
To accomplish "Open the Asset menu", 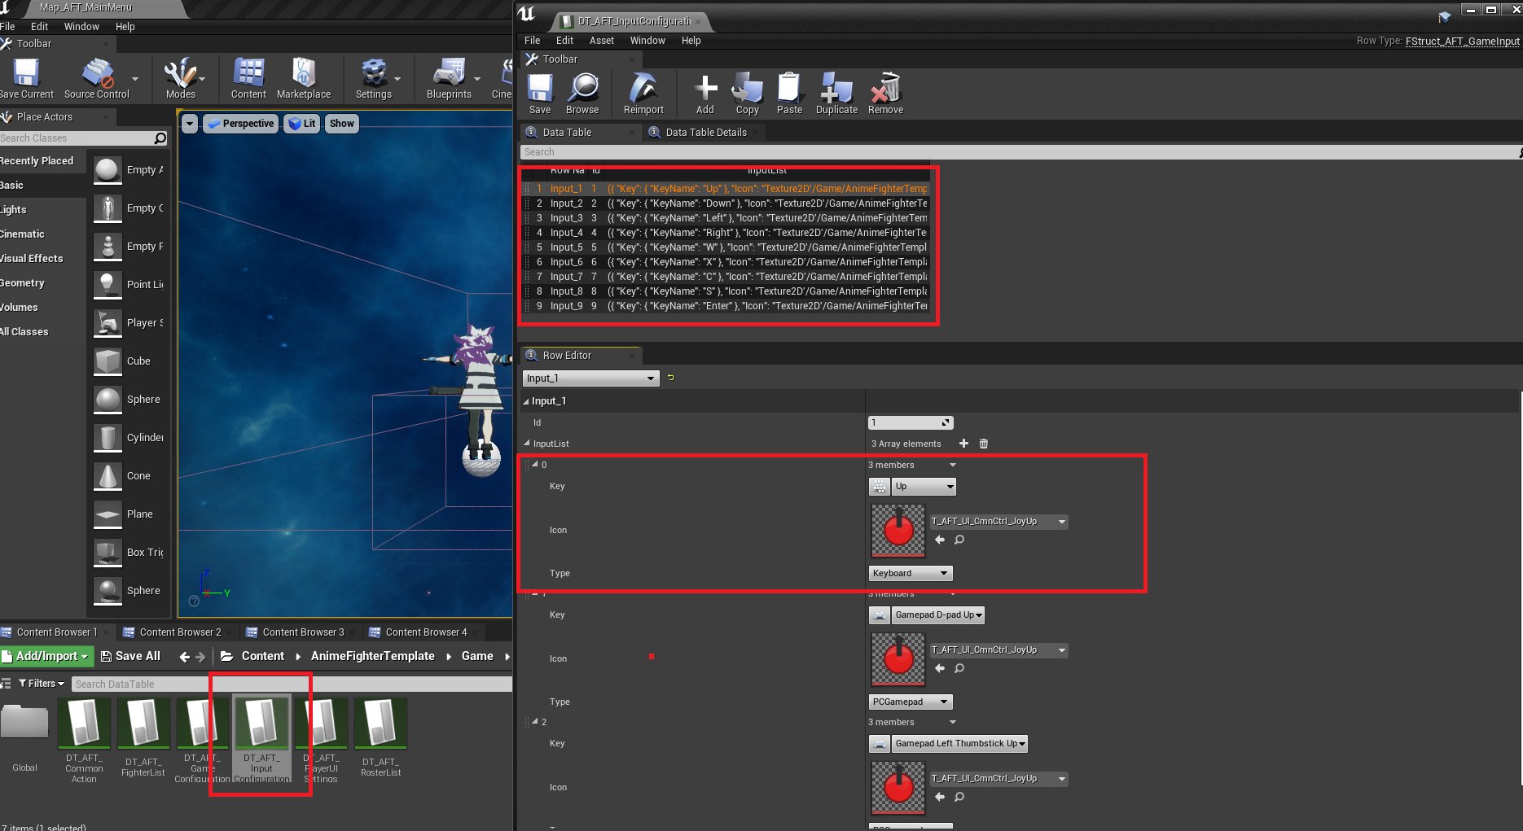I will coord(601,41).
